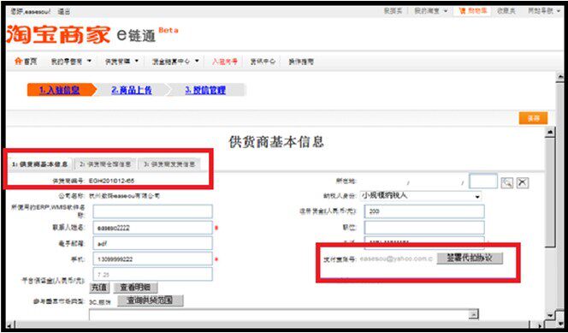This screenshot has width=568, height=333.
Task: Open 操作指南 menu item
Action: [x=301, y=62]
